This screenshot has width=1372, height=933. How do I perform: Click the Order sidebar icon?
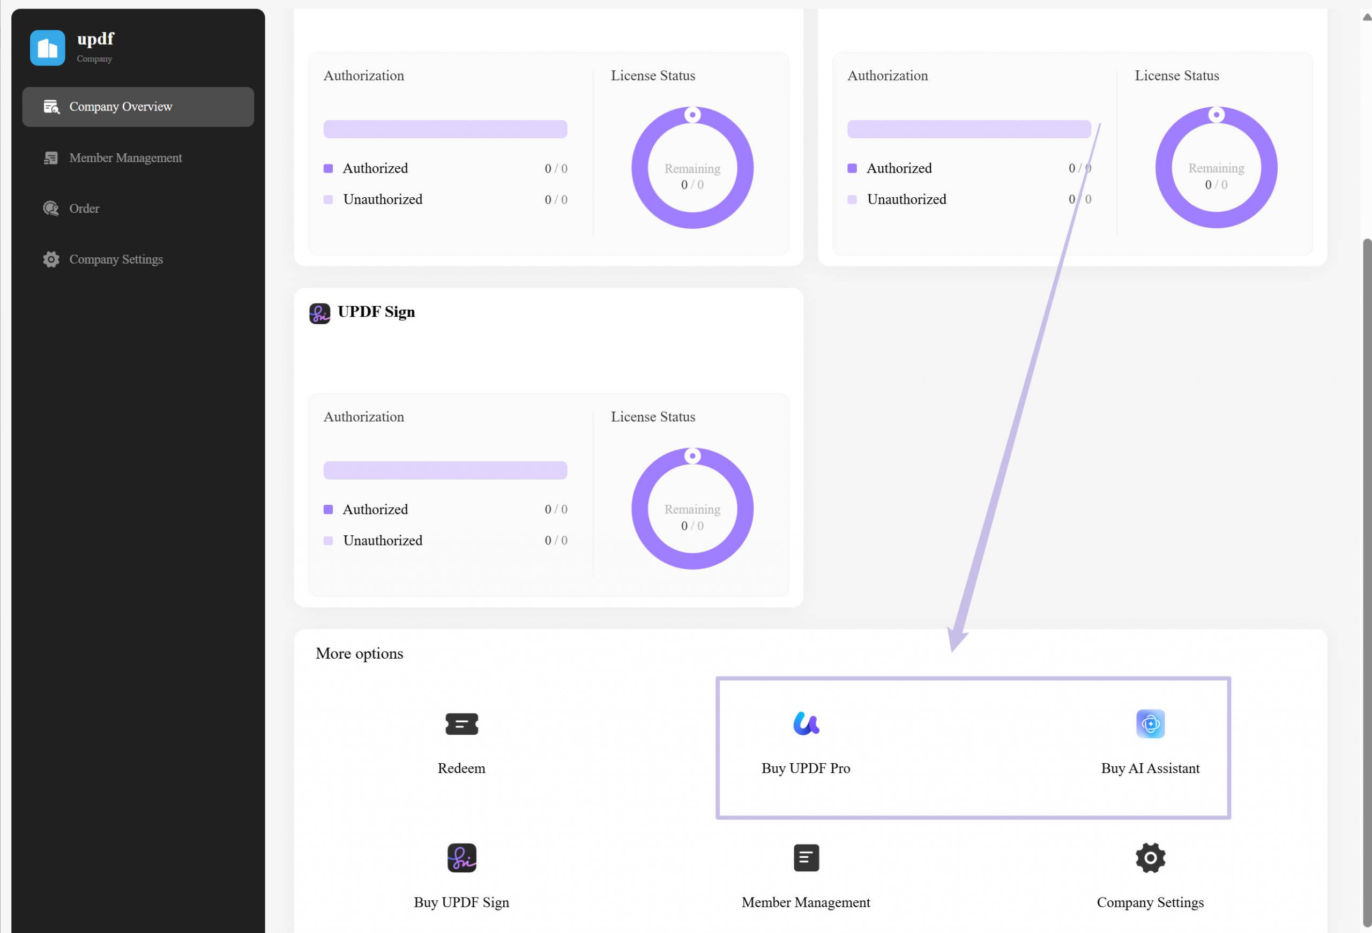pyautogui.click(x=51, y=208)
